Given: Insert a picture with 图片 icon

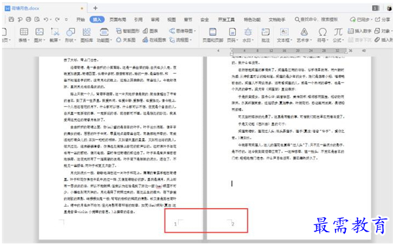Looking at the screenshot, I should [x=39, y=32].
